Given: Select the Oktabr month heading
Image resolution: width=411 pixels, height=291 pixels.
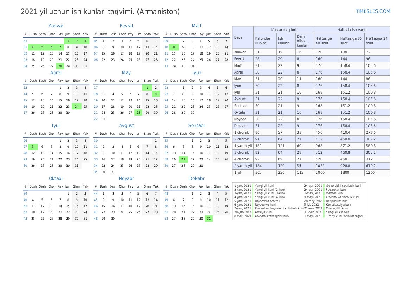Looking at the screenshot, I should point(56,178).
